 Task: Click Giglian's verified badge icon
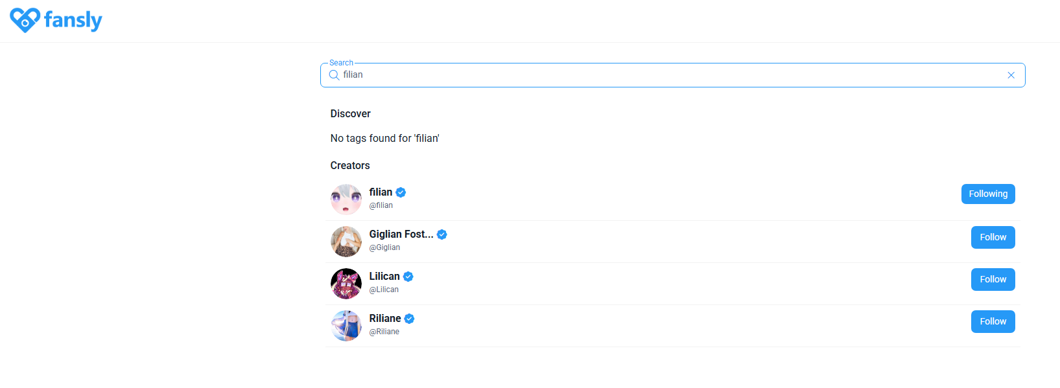442,234
